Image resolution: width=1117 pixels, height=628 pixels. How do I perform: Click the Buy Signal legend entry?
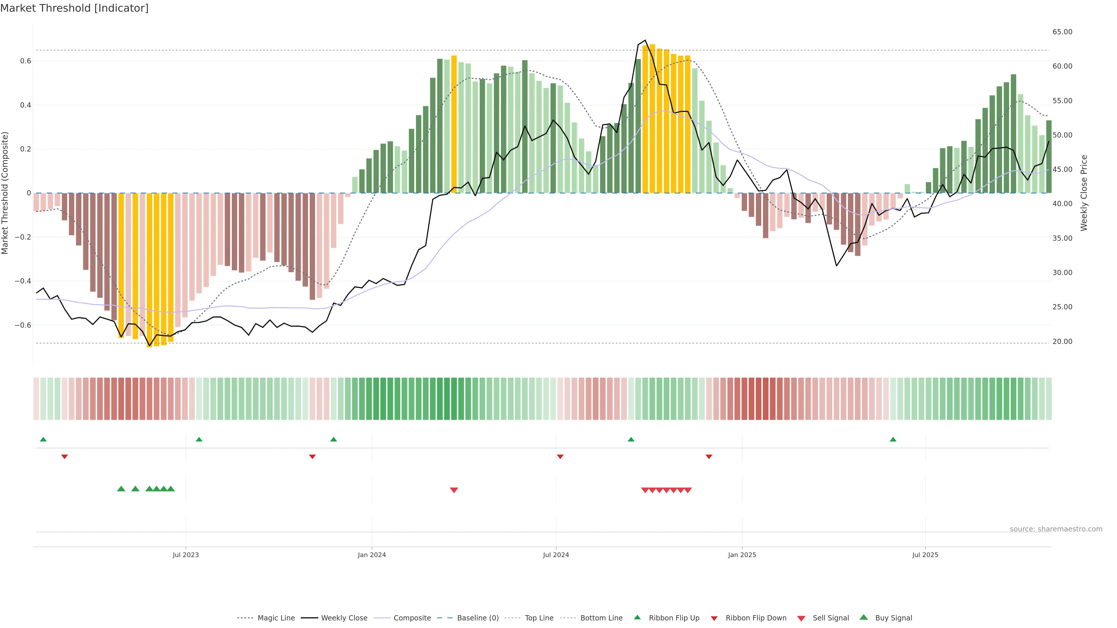893,618
